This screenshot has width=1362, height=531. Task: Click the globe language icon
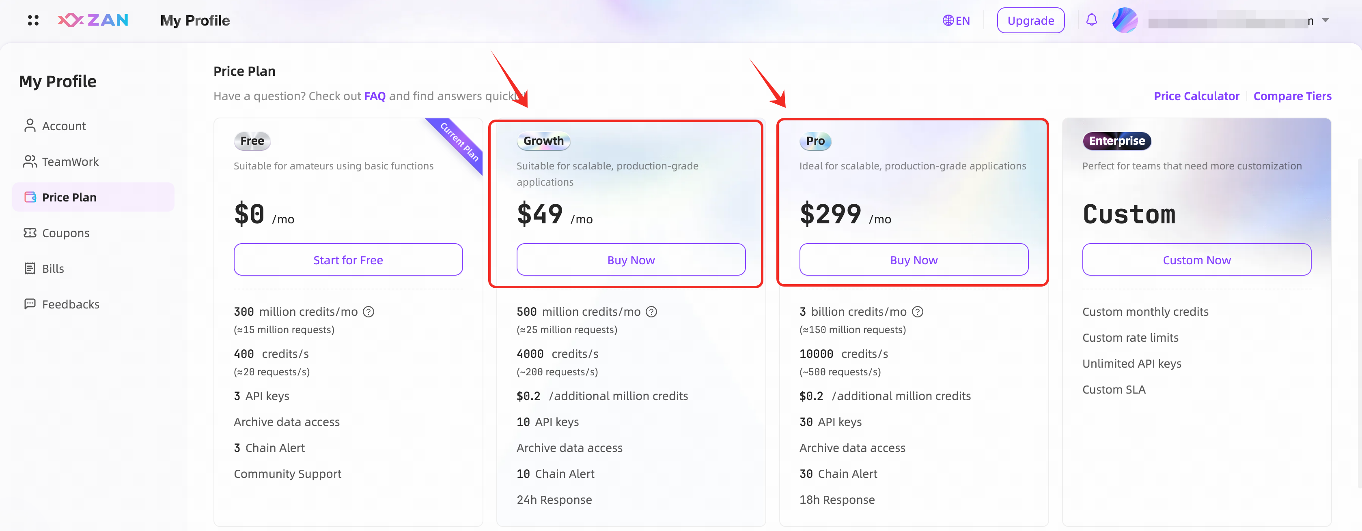click(948, 21)
